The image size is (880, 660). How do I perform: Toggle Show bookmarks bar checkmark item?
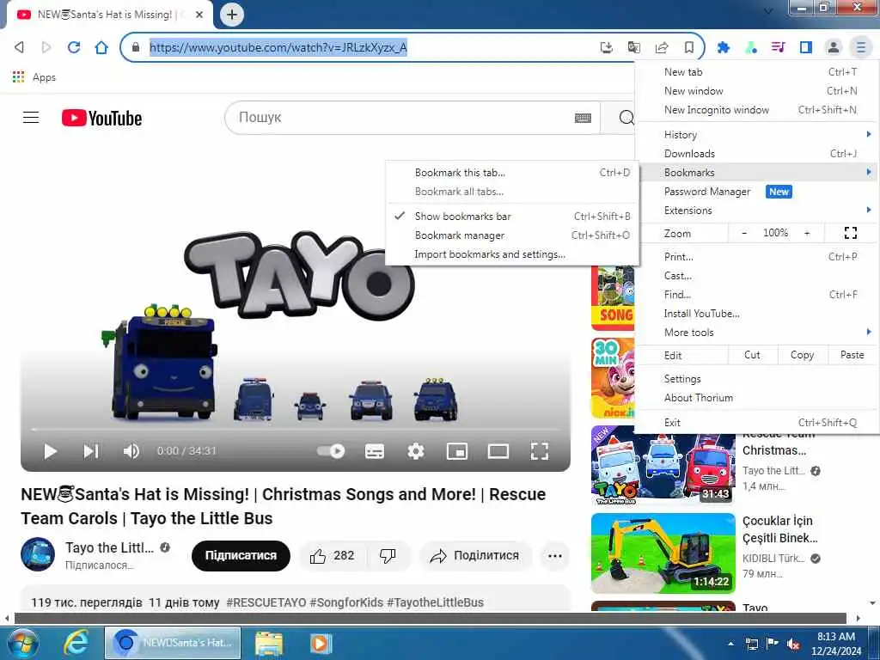(512, 216)
